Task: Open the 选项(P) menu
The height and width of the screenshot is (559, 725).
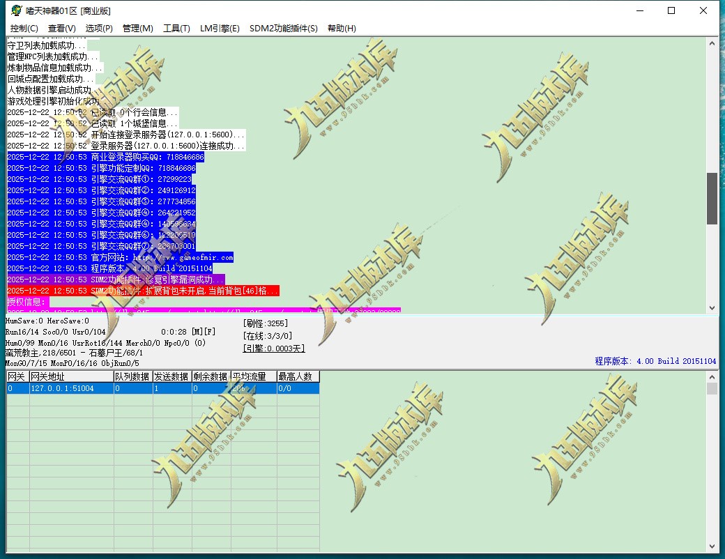Action: pos(99,28)
